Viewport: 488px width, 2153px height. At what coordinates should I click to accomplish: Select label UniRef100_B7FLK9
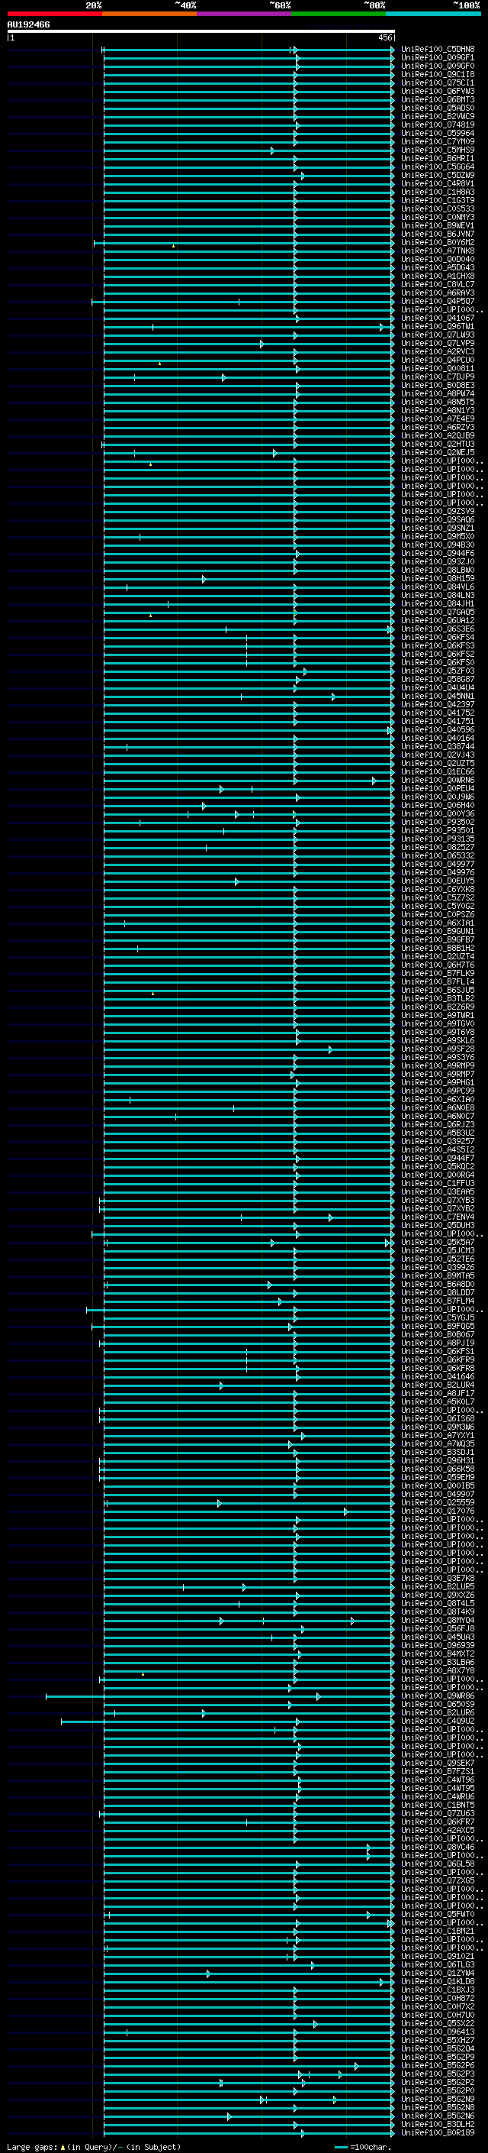click(438, 974)
